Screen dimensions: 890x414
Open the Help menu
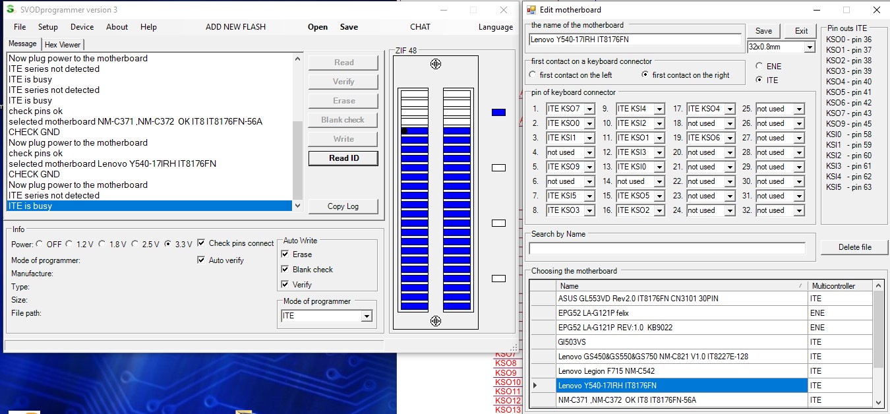tap(148, 27)
